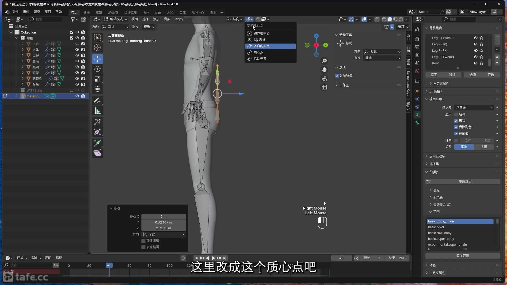Open Armature data properties tab icon
Screen dimensions: 507x285
[417, 115]
